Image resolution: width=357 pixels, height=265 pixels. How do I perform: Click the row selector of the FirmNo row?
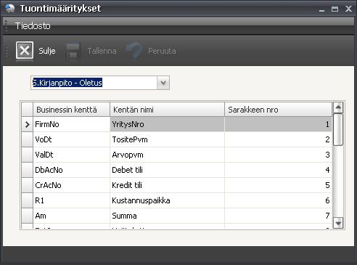(27, 124)
